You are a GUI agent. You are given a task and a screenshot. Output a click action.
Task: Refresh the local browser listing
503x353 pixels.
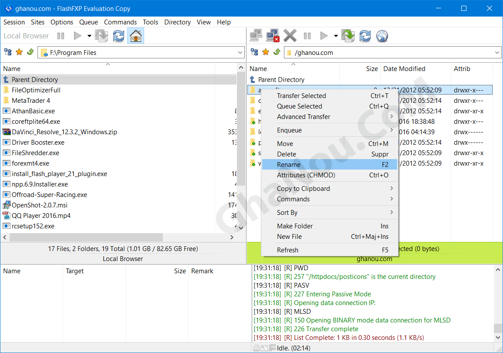(118, 36)
